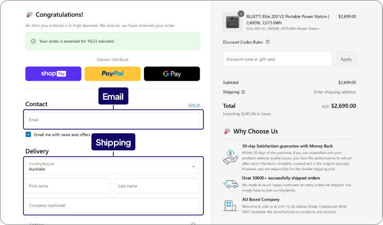This screenshot has width=383, height=225.
Task: Focus the Email input field
Action: pyautogui.click(x=112, y=120)
